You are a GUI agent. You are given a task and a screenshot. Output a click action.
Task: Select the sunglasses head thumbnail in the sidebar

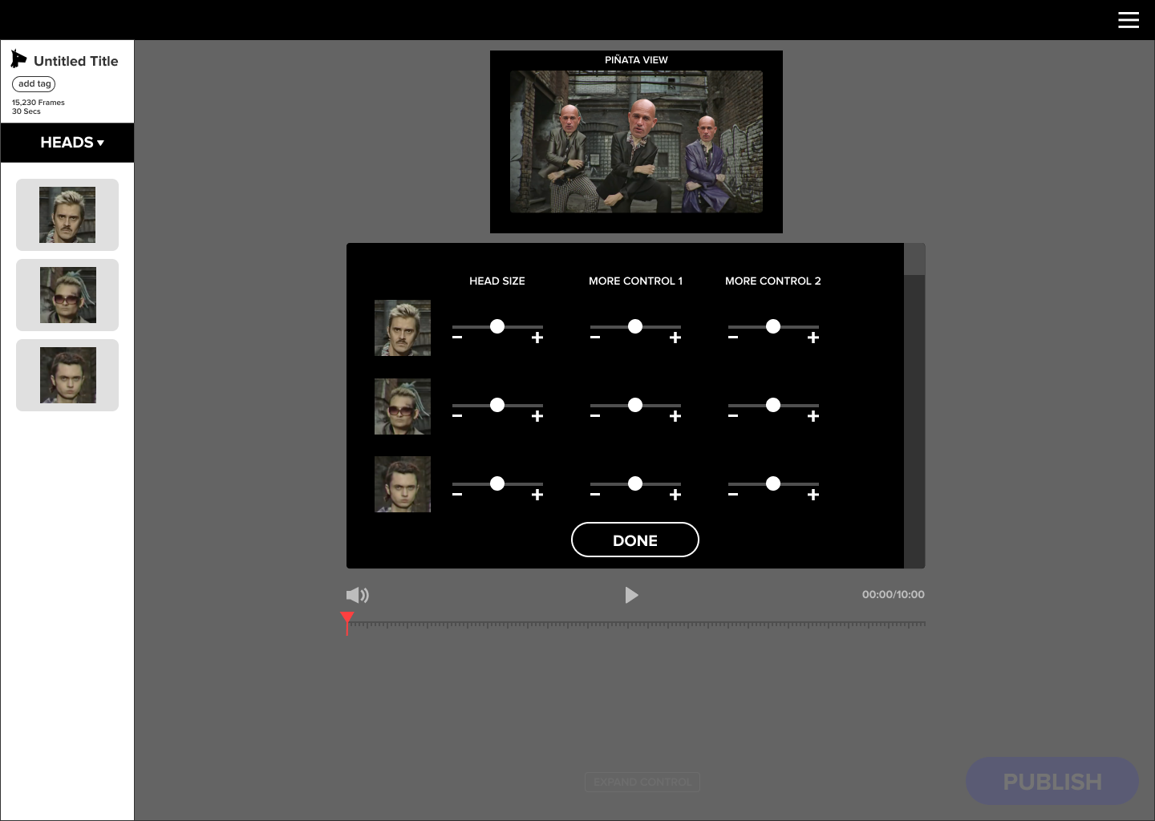point(67,295)
